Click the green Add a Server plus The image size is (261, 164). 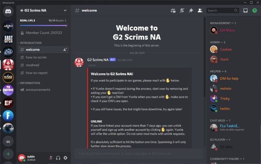point(8,154)
